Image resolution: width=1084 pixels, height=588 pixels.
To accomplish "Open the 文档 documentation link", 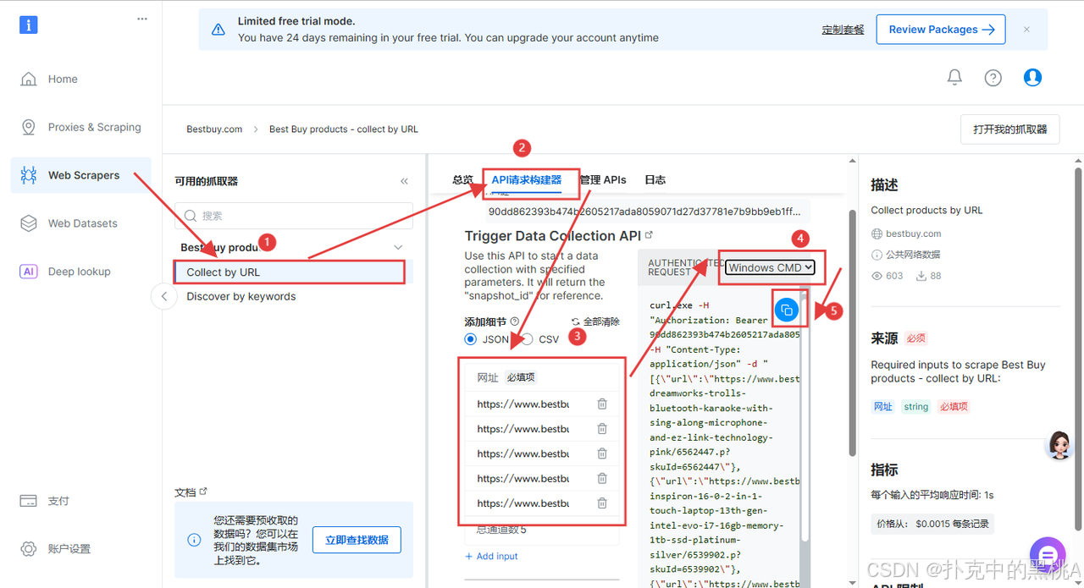I will point(191,492).
